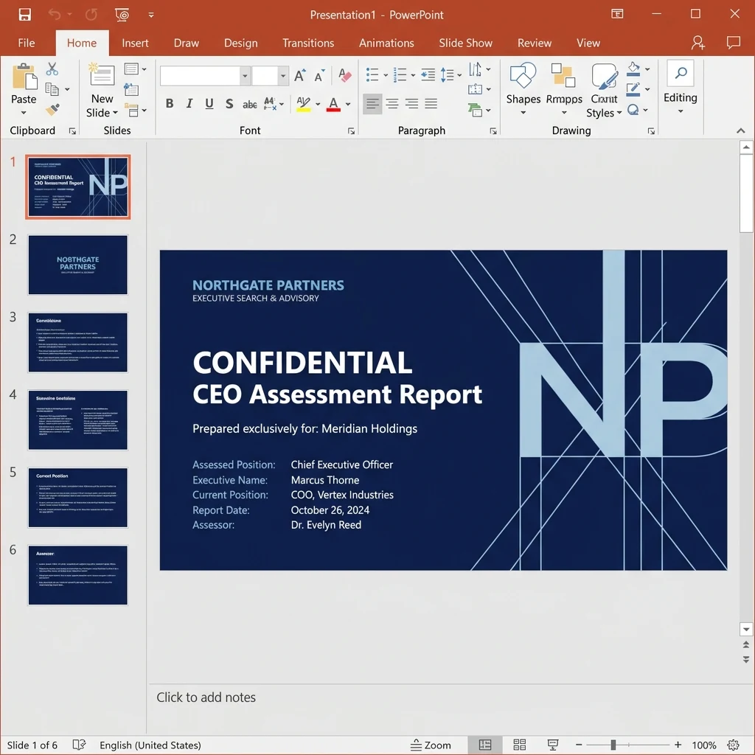Decrease font size with the small A
755x755 pixels.
coord(319,75)
